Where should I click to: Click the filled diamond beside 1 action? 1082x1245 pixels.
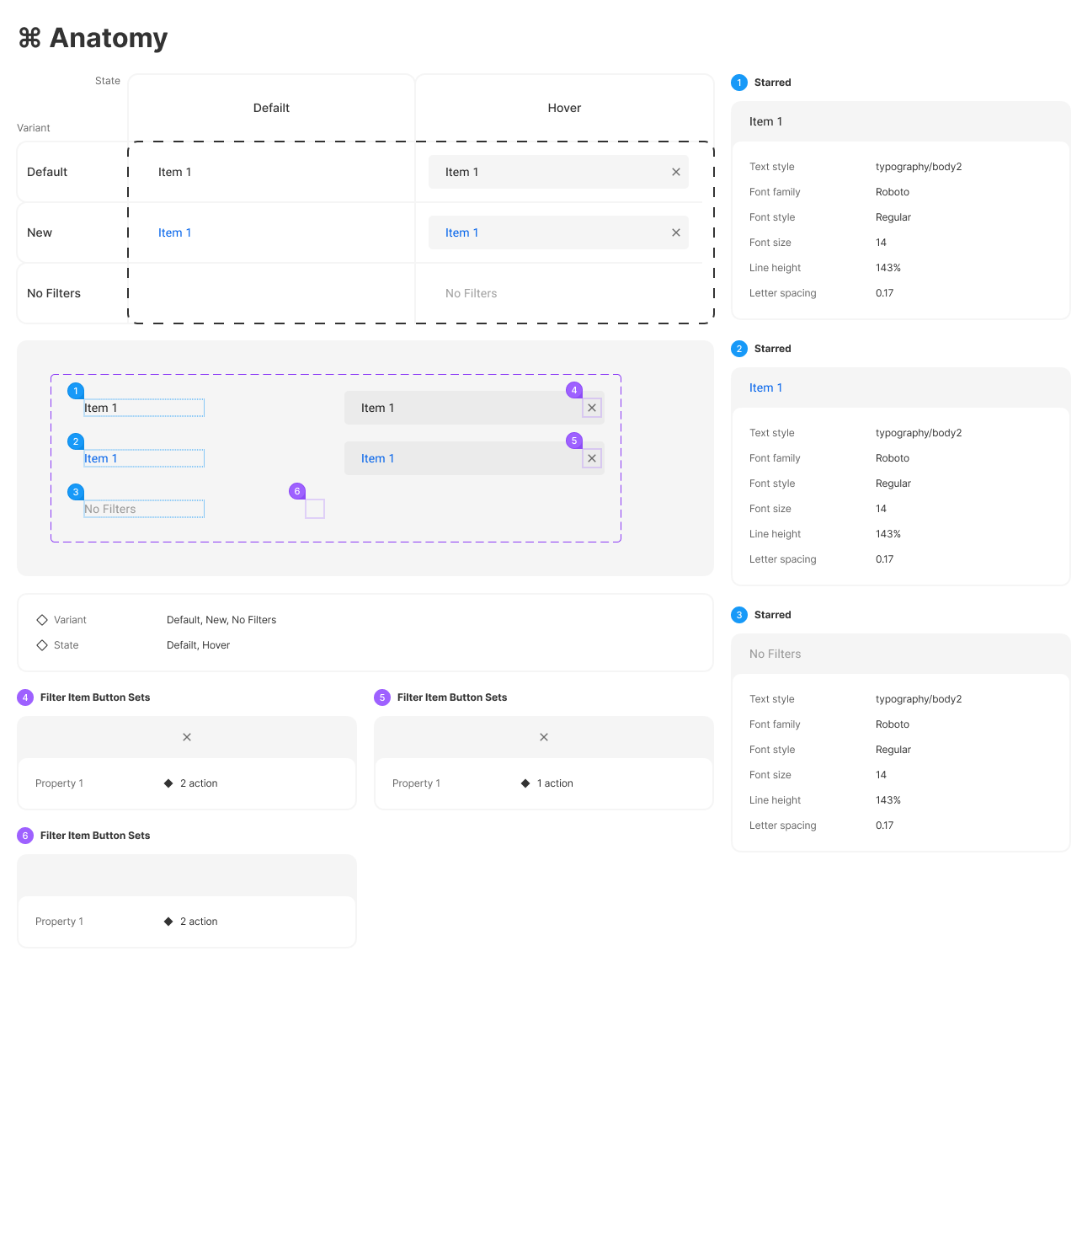click(x=525, y=783)
